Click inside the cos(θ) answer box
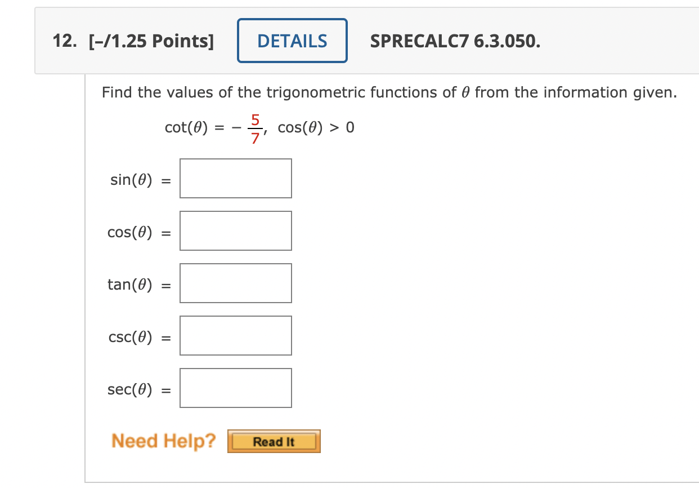Screen dimensions: 699x488 235,230
